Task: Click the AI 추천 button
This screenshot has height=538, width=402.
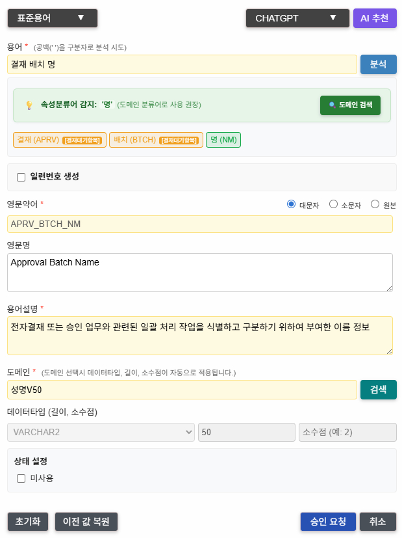Action: coord(375,18)
